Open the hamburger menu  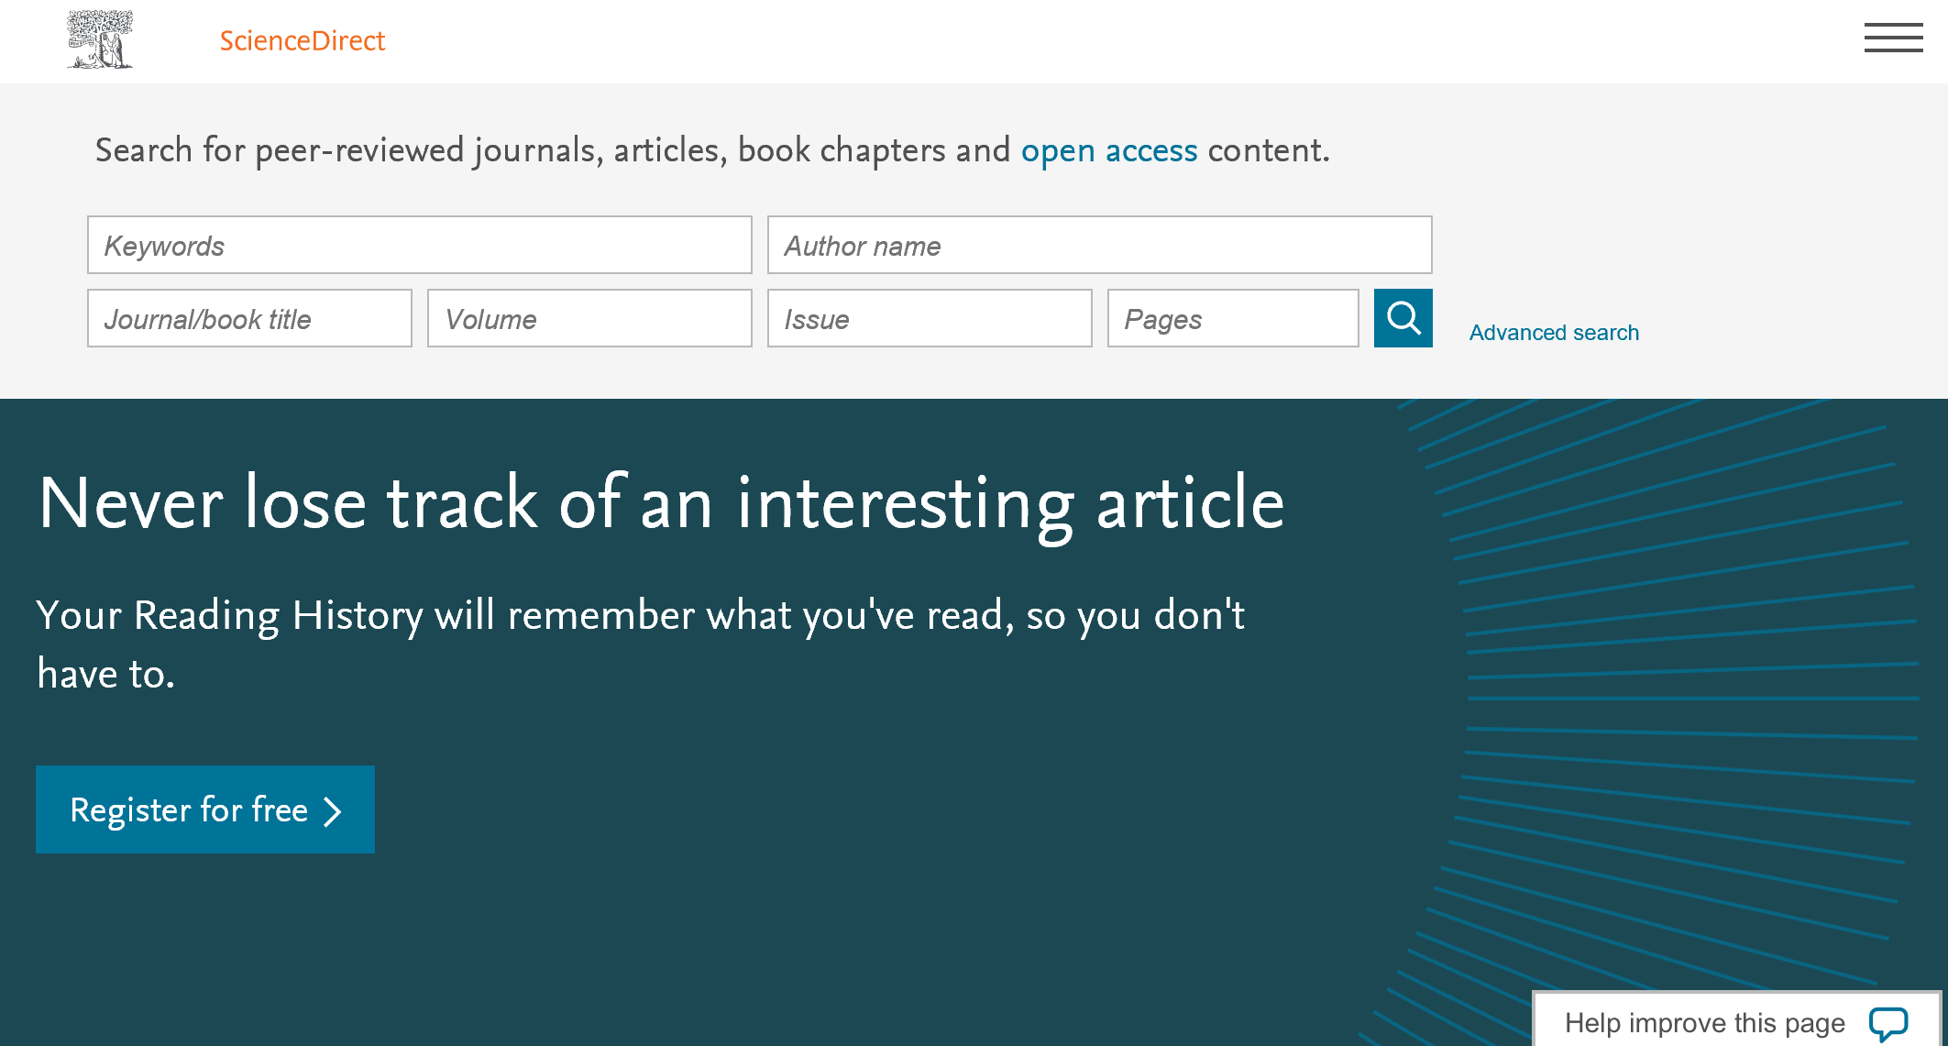1893,38
